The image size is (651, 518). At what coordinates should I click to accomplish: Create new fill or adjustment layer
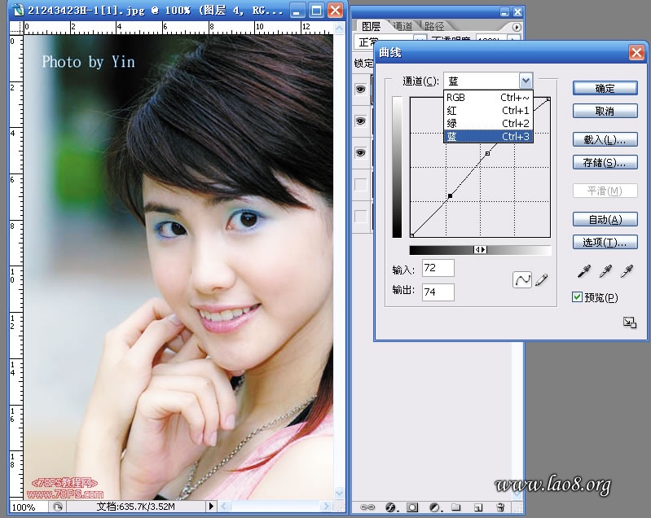click(435, 507)
